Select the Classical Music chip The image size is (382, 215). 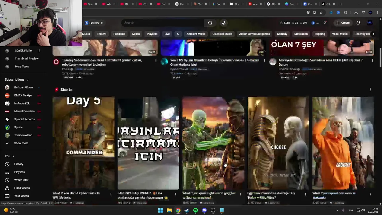(222, 34)
